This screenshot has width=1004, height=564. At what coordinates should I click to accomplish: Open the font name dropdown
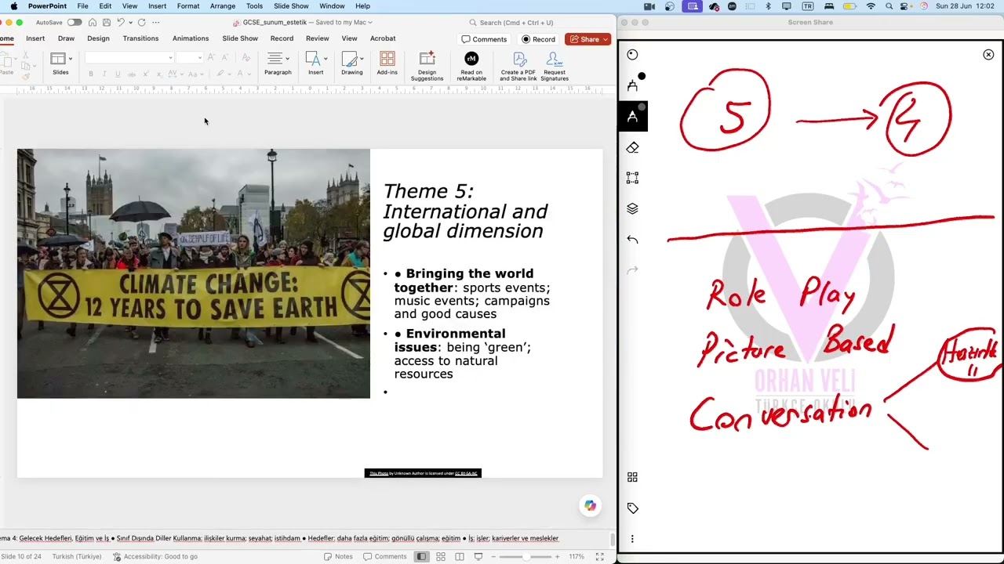129,58
